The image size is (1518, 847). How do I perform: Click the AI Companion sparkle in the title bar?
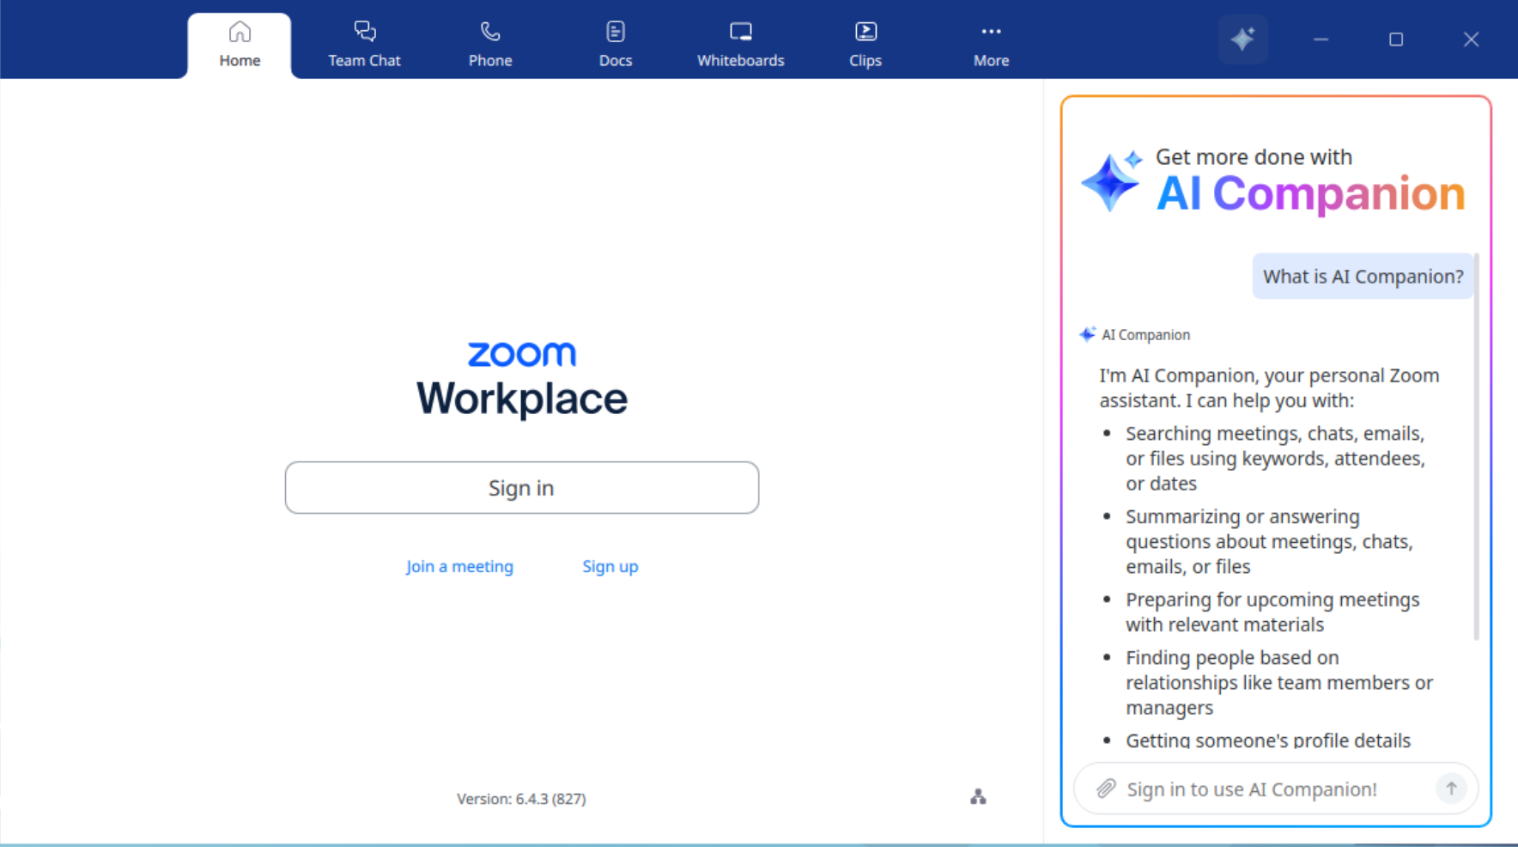[1243, 39]
